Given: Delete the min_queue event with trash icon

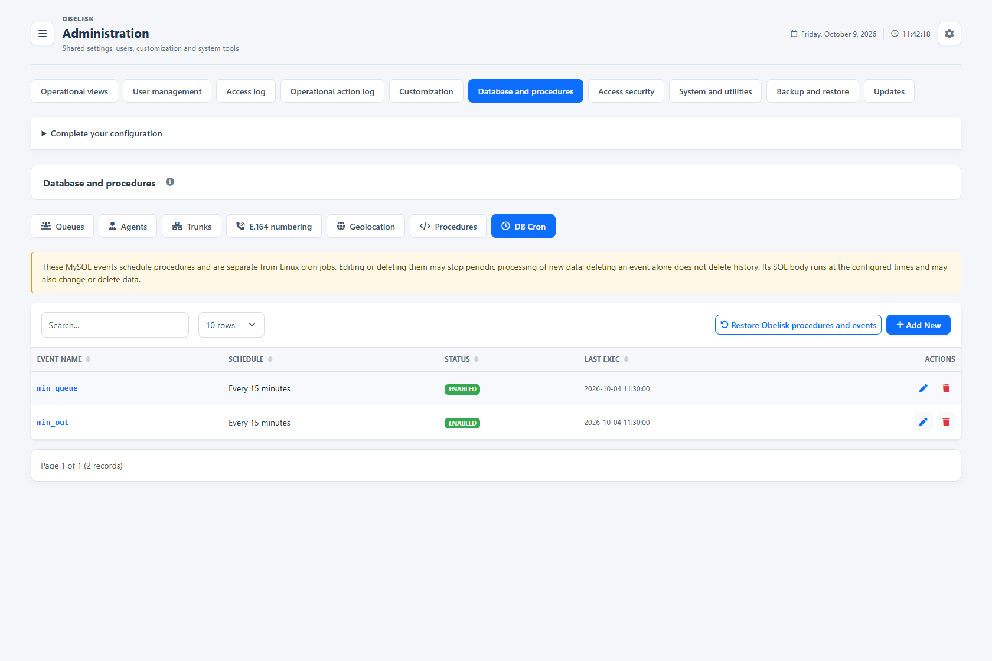Looking at the screenshot, I should (946, 388).
